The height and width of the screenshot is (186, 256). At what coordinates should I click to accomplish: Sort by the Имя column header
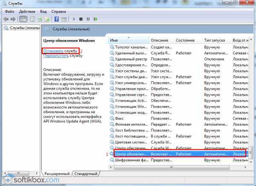(129, 40)
